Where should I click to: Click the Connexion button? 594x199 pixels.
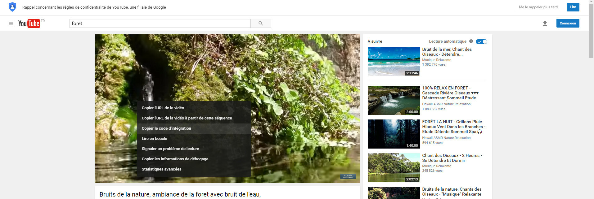tap(568, 23)
